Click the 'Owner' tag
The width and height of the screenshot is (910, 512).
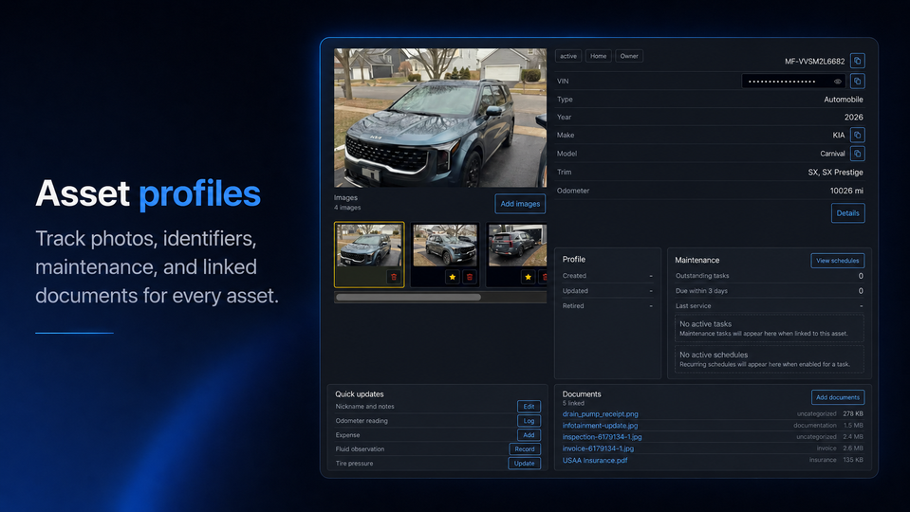coord(629,56)
